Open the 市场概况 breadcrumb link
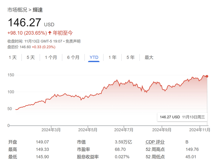 [x=17, y=10]
